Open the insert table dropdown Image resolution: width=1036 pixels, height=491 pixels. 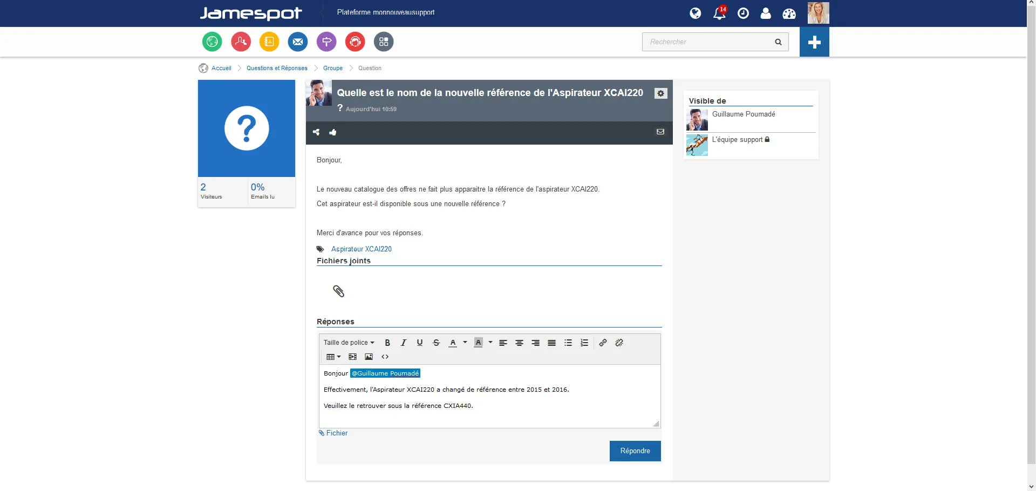coord(333,357)
